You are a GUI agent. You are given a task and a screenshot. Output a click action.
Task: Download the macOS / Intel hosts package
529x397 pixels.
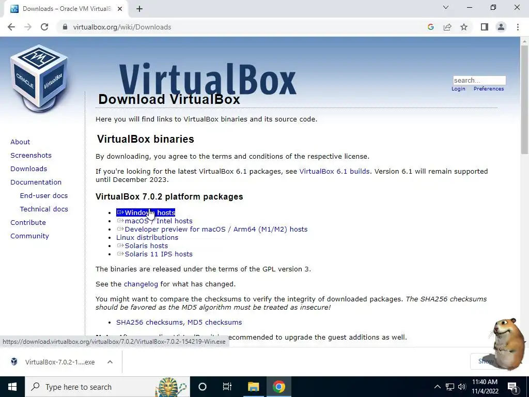(x=154, y=221)
